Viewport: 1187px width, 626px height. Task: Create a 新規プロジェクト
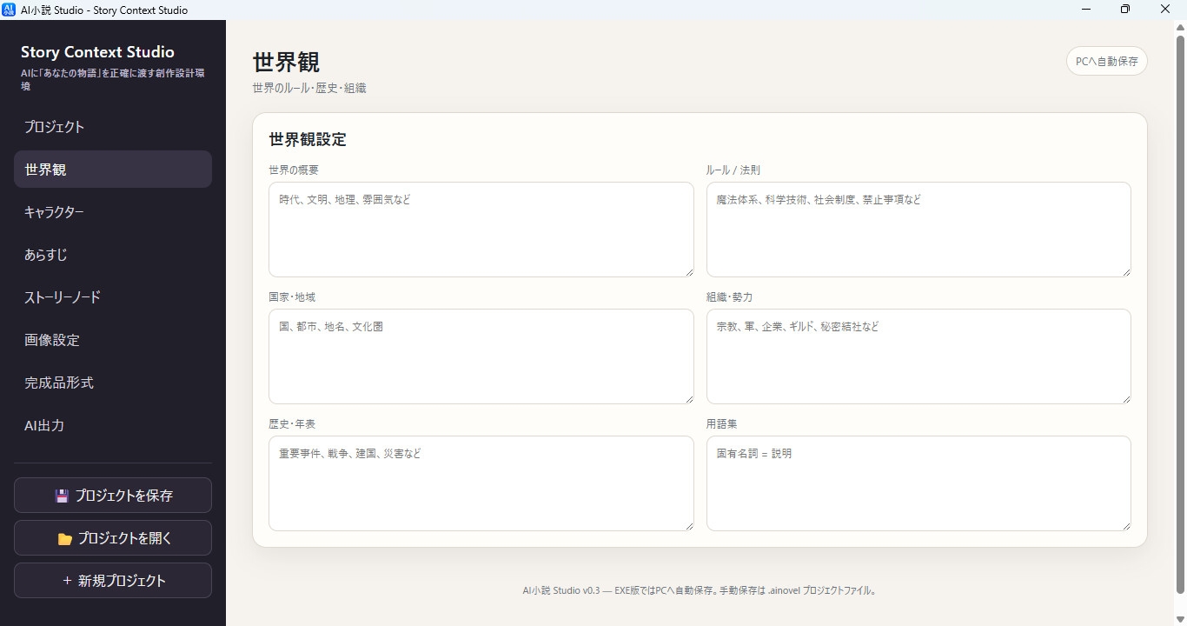(113, 581)
